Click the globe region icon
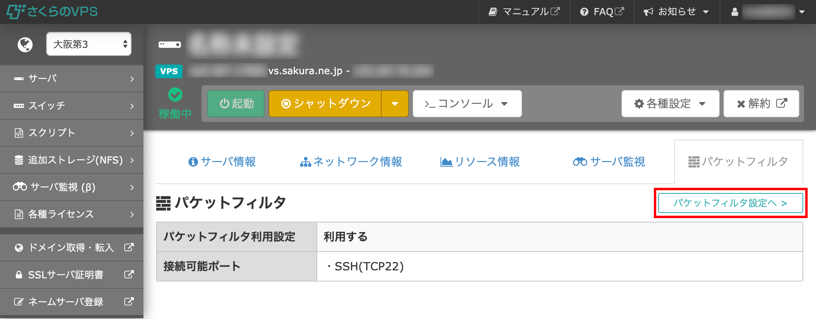This screenshot has width=816, height=319. tap(25, 44)
